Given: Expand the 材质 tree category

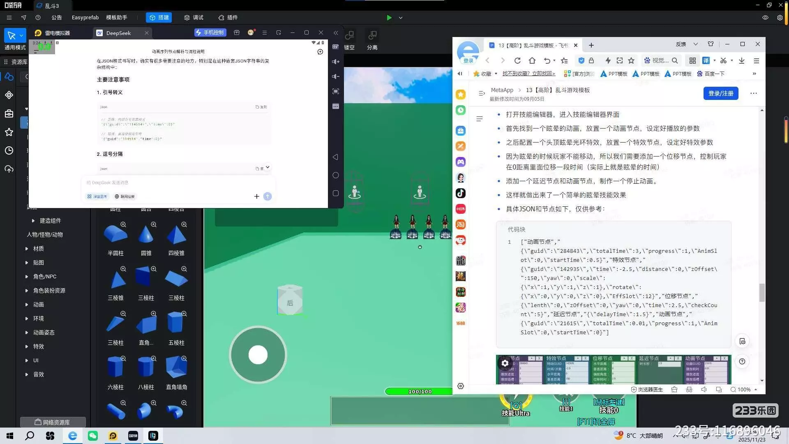Looking at the screenshot, I should (27, 249).
